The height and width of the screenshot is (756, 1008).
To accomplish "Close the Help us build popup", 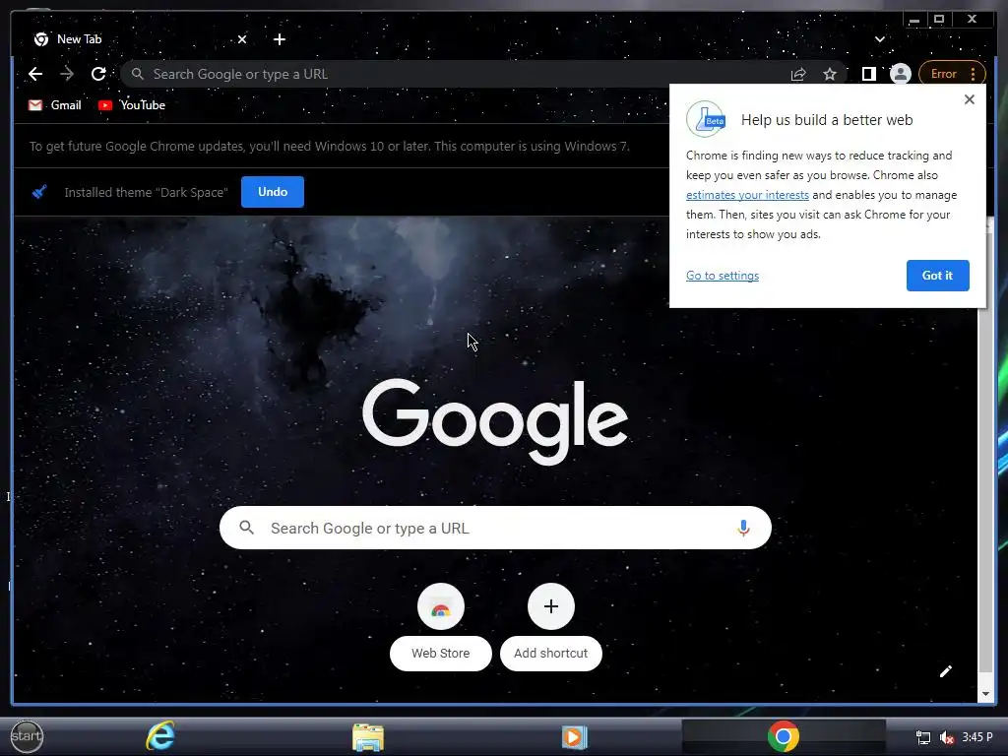I will pyautogui.click(x=970, y=99).
